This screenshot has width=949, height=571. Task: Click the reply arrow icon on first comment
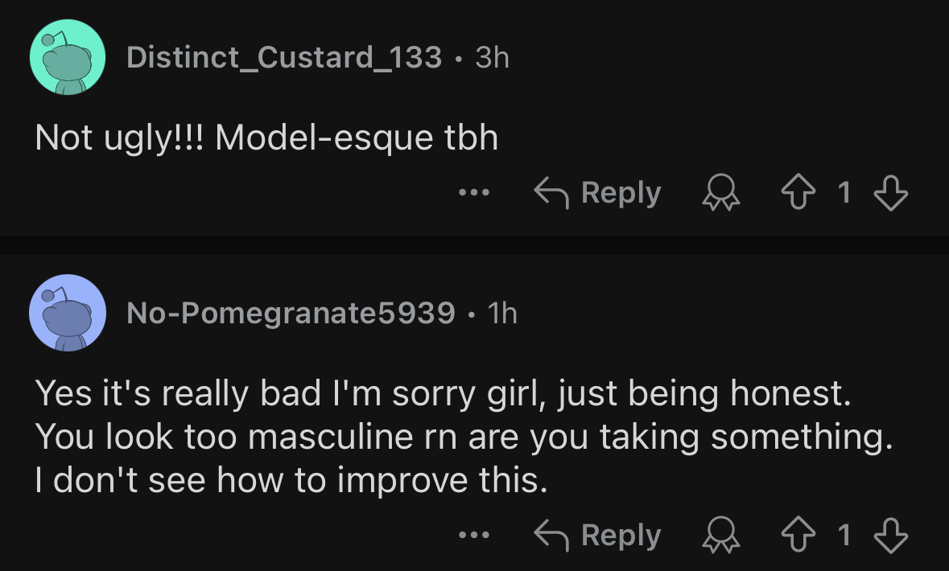[x=551, y=193]
